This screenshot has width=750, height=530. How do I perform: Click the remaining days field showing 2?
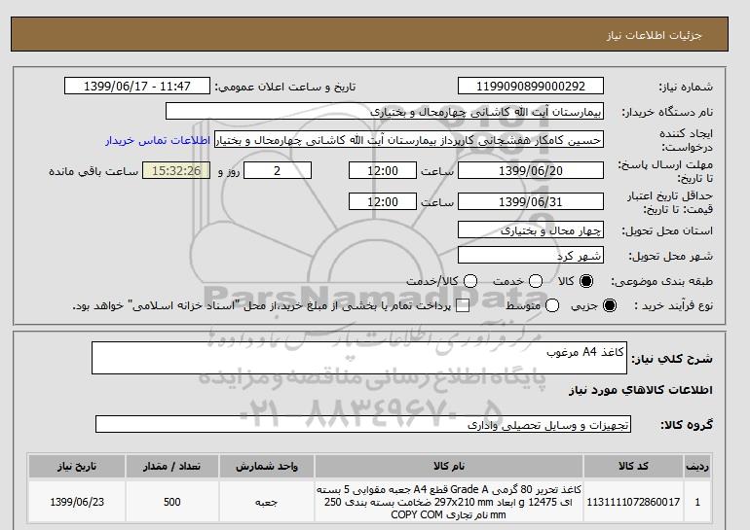tap(278, 170)
